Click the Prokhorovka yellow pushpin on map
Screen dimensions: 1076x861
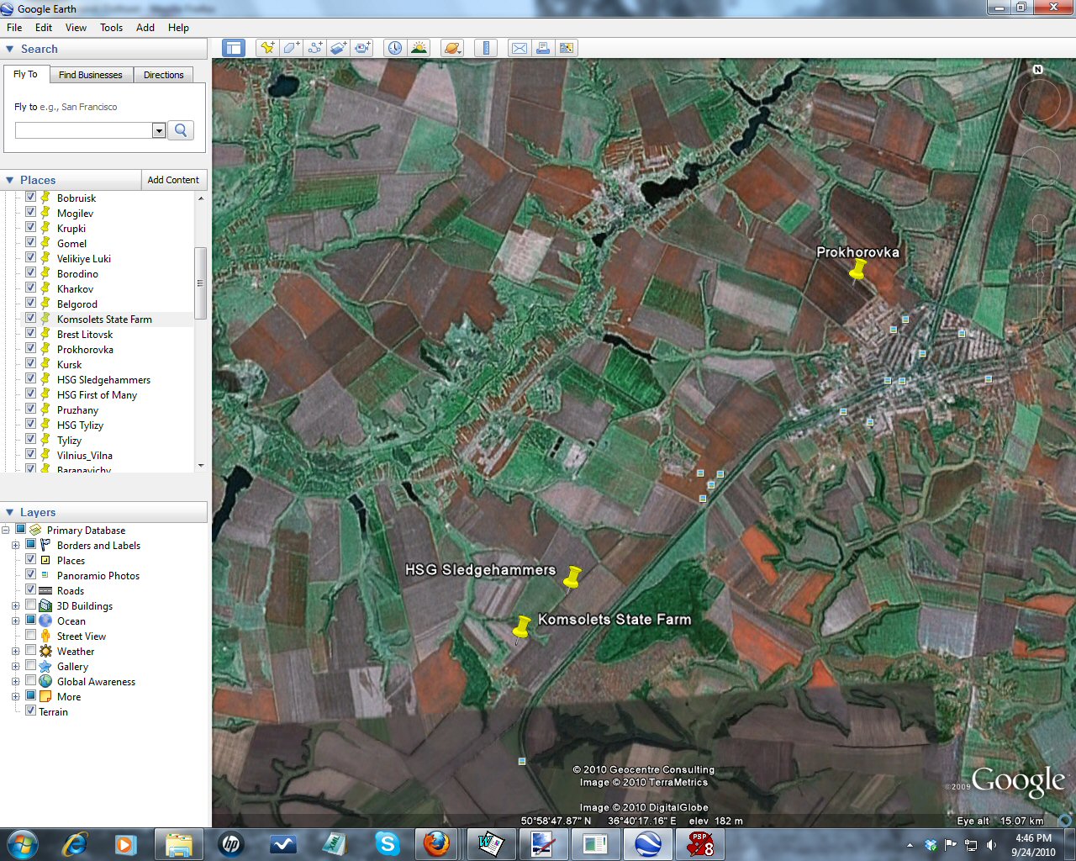(857, 270)
